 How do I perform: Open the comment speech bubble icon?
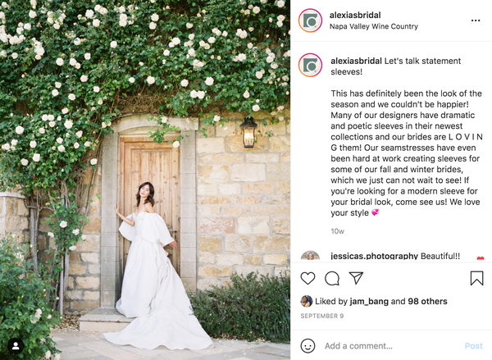(332, 278)
